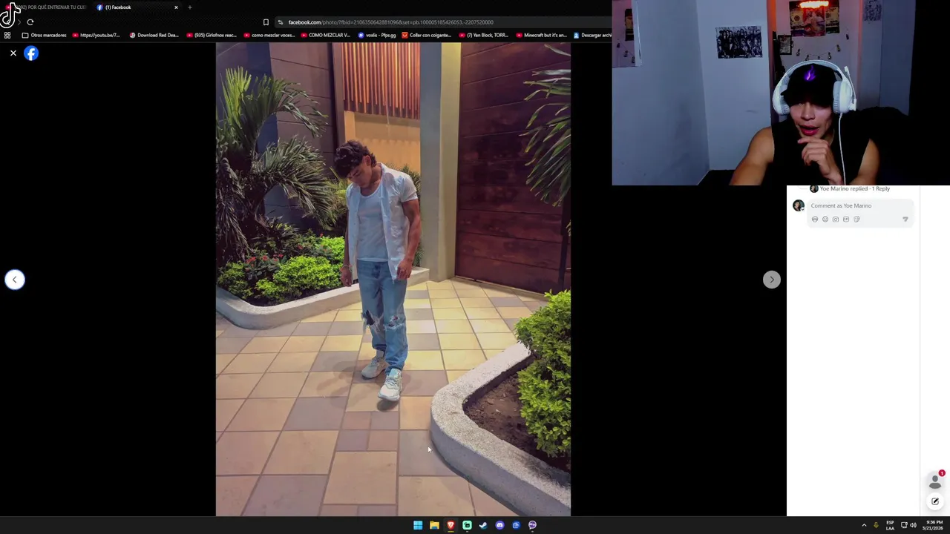
Task: Click the Yoe Marino replied 1 Reply link
Action: click(855, 188)
